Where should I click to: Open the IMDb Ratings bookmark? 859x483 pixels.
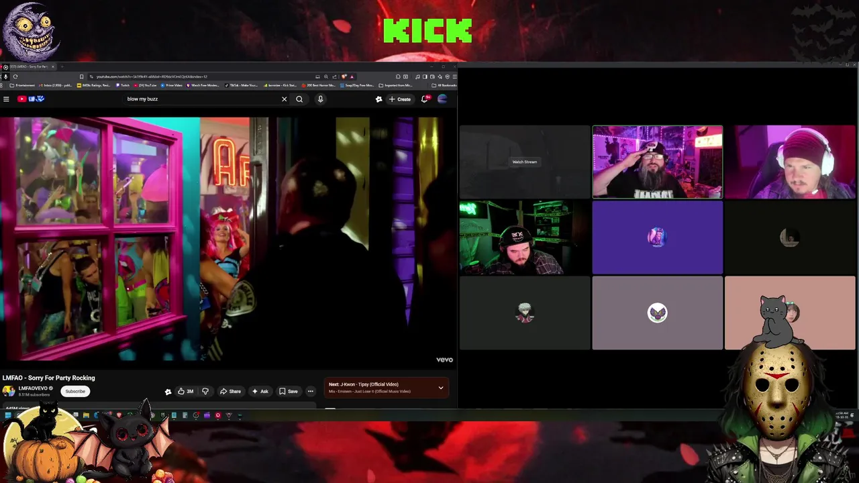[x=94, y=85]
